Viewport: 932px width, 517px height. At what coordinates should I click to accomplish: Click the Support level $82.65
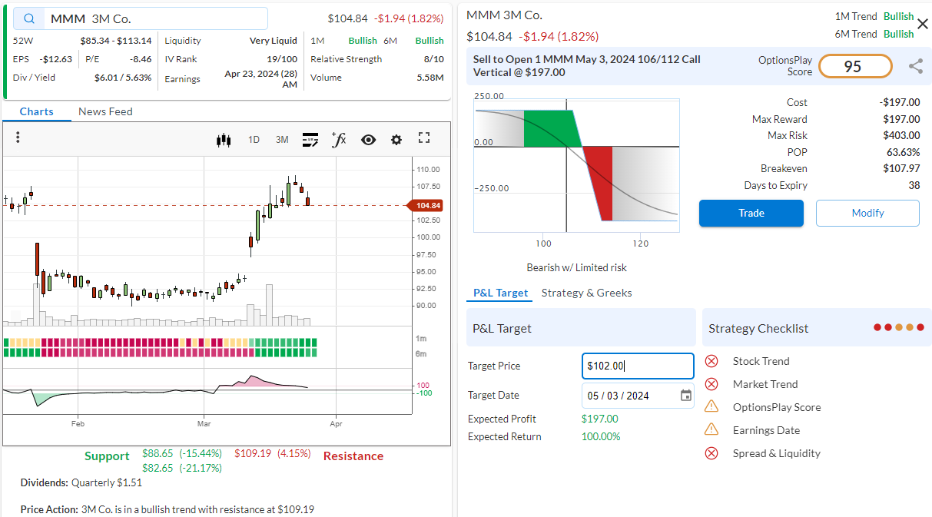181,468
